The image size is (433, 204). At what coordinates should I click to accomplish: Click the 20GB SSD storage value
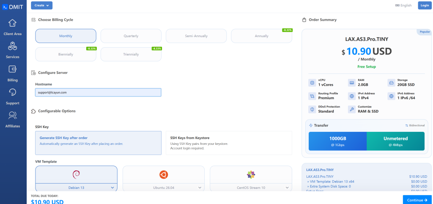pyautogui.click(x=406, y=84)
